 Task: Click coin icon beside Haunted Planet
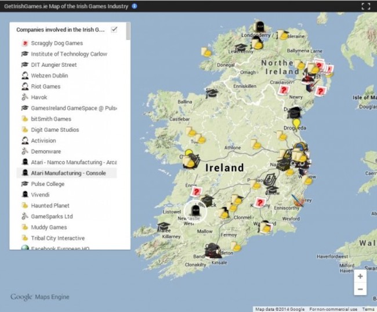pos(25,205)
